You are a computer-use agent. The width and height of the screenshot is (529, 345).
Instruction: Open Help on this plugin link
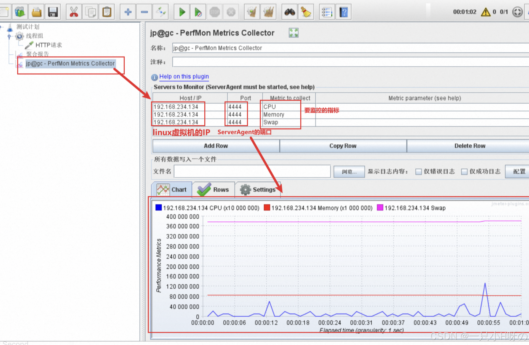(x=184, y=76)
